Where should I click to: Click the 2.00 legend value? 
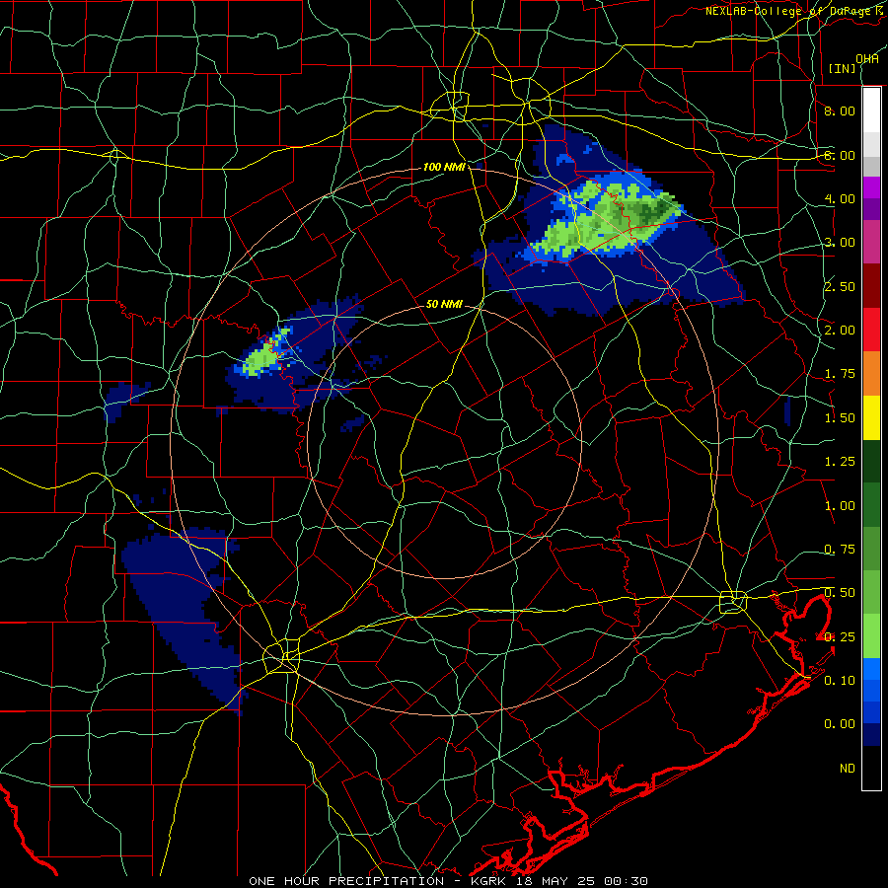coord(840,331)
